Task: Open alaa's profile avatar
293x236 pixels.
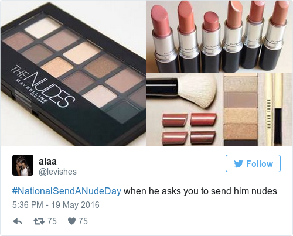Action: pos(23,165)
